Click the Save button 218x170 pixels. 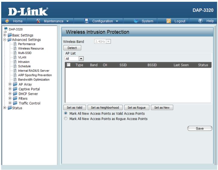[x=200, y=128]
